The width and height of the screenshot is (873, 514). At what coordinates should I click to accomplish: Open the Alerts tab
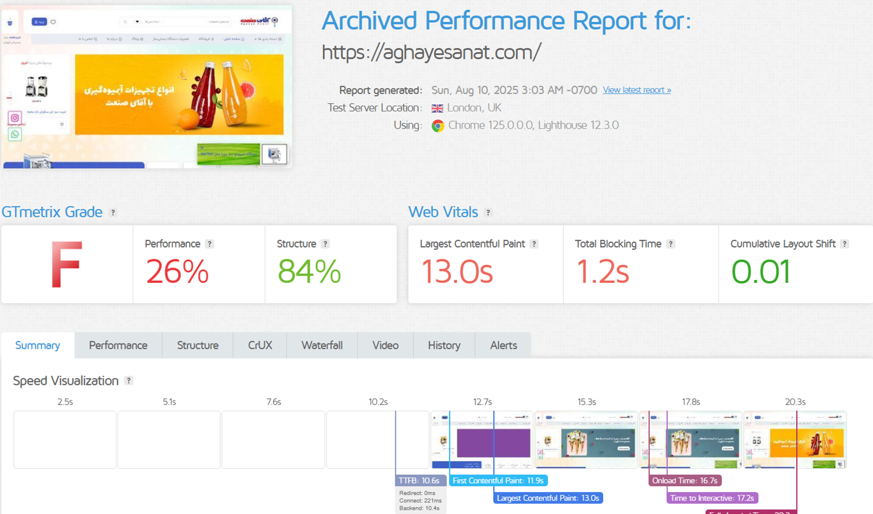[503, 346]
